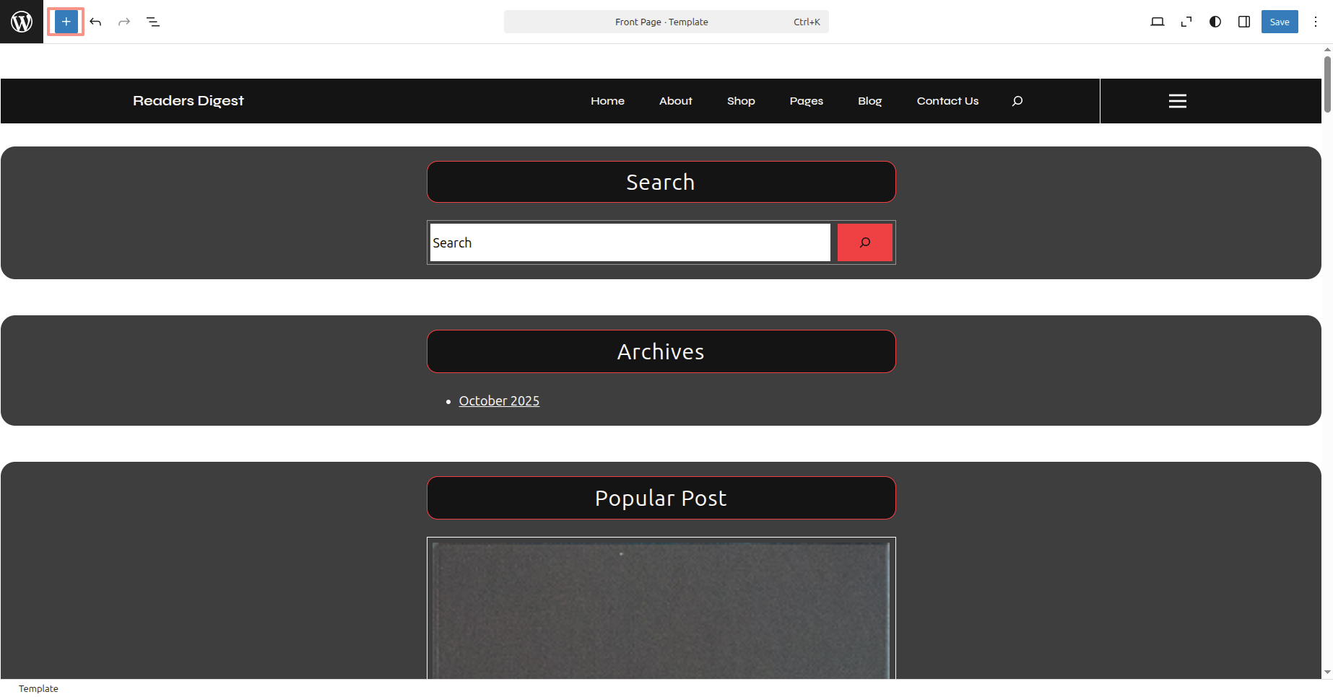Open the October 2025 archive link

point(499,401)
